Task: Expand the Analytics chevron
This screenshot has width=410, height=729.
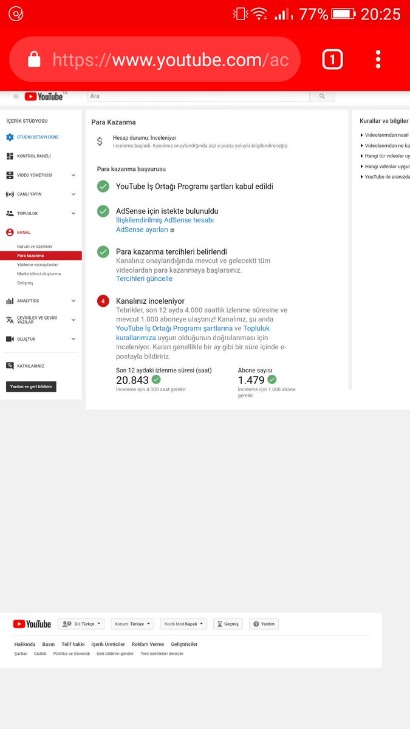Action: point(73,301)
